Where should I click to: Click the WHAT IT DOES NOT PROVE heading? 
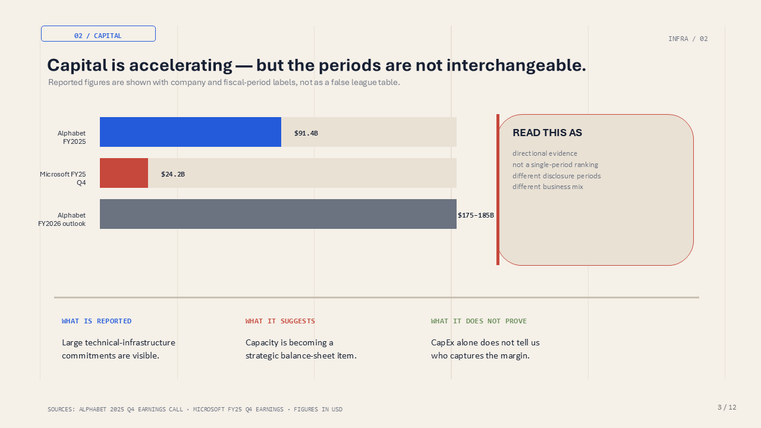pyautogui.click(x=479, y=321)
